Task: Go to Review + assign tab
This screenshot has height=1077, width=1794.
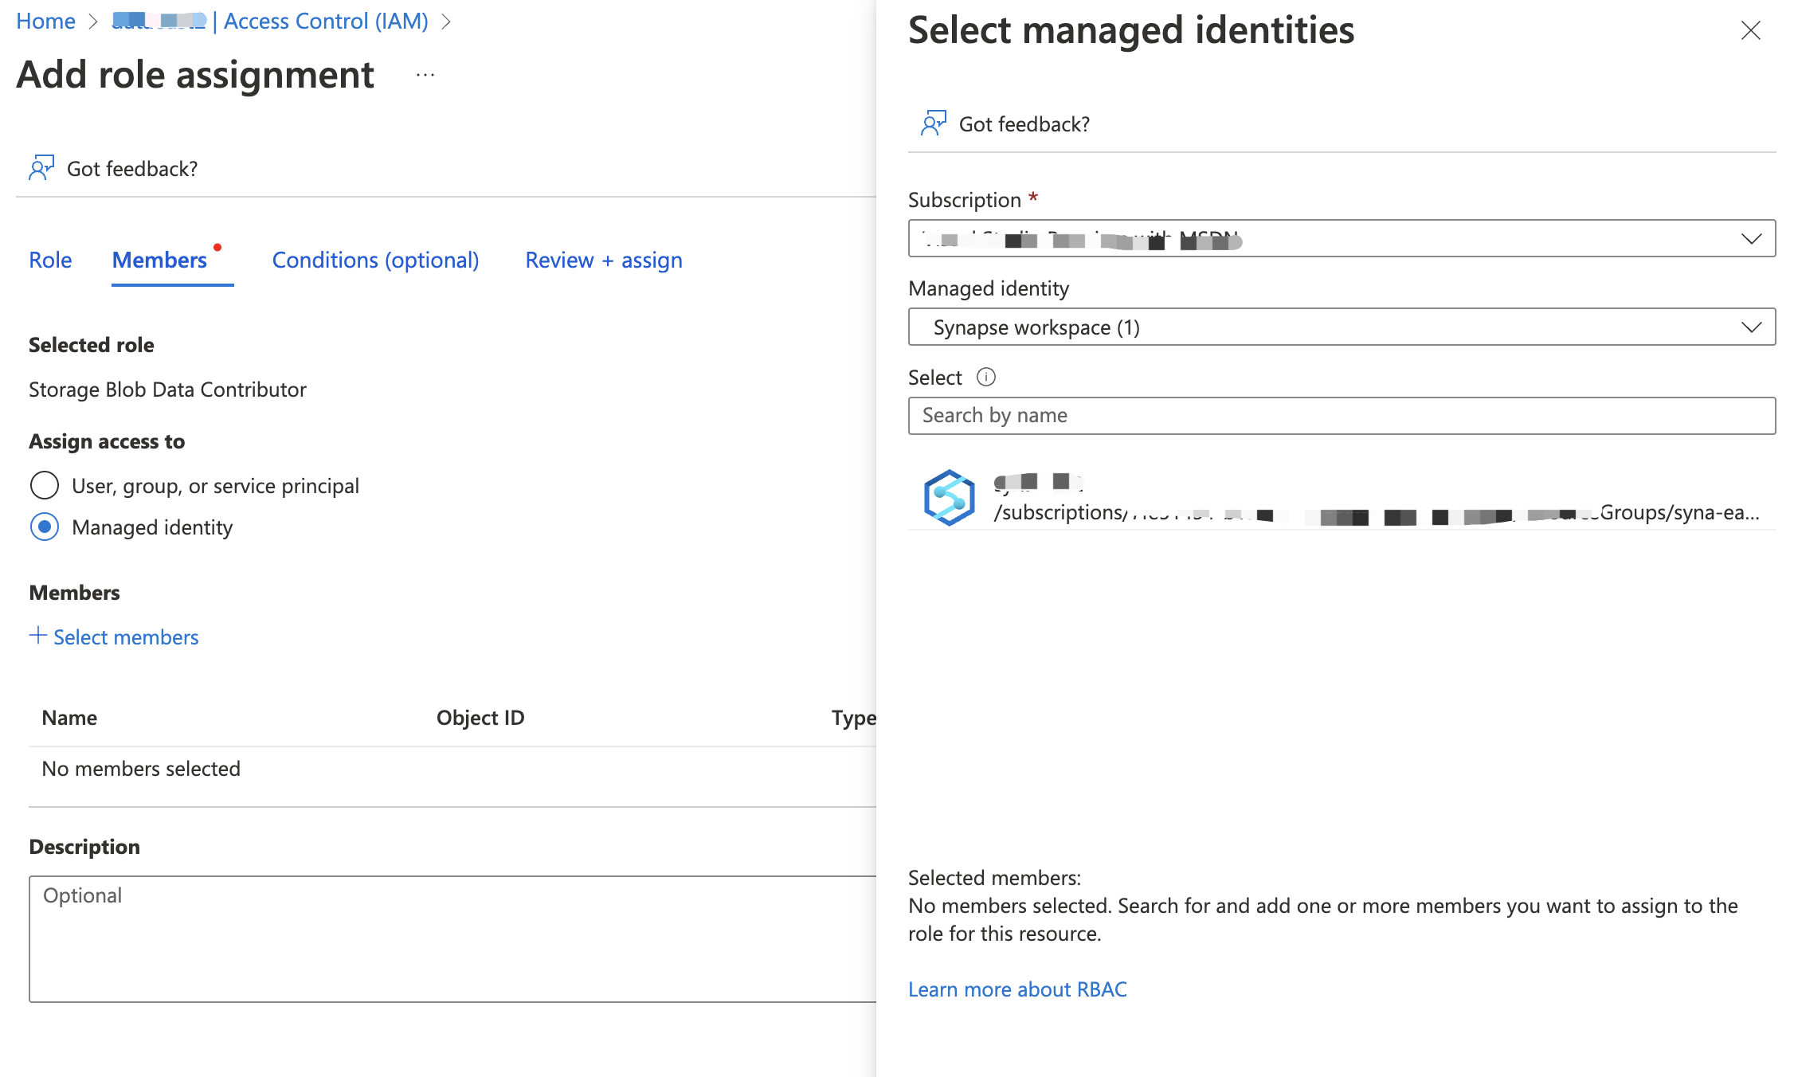Action: coord(603,260)
